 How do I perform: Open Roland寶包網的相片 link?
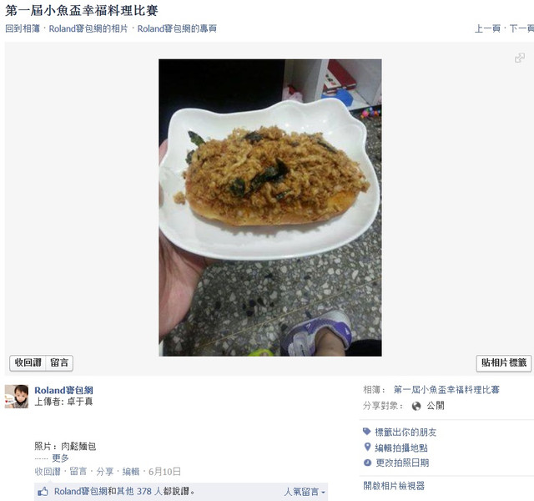click(88, 28)
